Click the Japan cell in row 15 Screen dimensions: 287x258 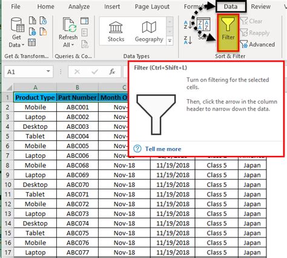tap(252, 233)
